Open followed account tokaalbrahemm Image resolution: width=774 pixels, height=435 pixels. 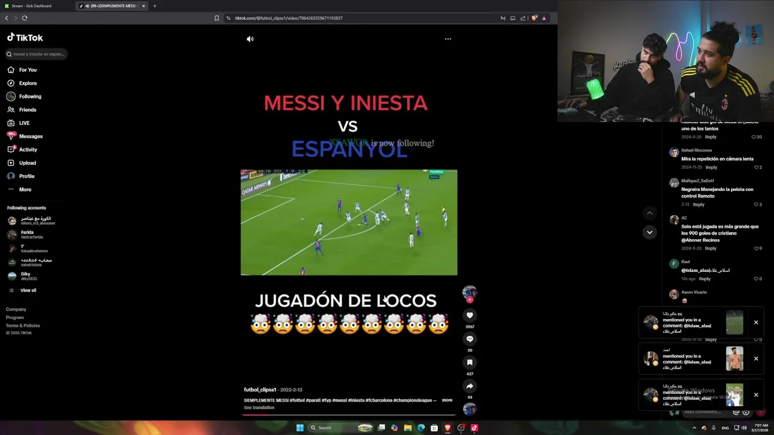pyautogui.click(x=29, y=248)
